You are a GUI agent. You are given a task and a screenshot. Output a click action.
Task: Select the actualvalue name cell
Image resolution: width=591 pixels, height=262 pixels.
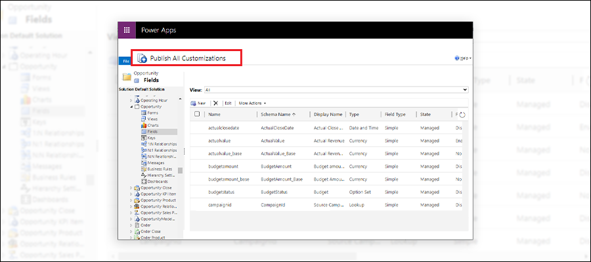[219, 141]
